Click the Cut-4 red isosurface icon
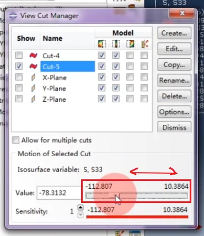This screenshot has height=236, width=204. pyautogui.click(x=33, y=56)
